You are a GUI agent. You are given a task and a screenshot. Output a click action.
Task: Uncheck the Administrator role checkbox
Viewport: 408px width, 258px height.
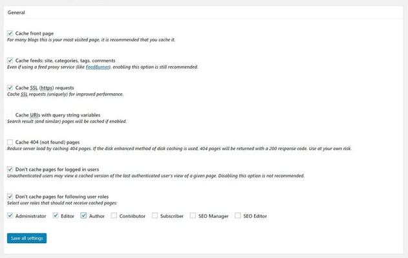coord(10,215)
